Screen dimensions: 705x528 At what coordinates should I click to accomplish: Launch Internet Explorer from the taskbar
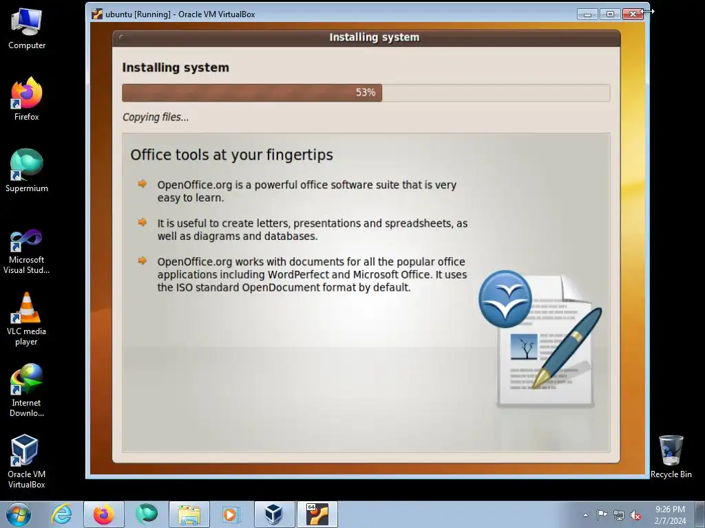point(61,514)
